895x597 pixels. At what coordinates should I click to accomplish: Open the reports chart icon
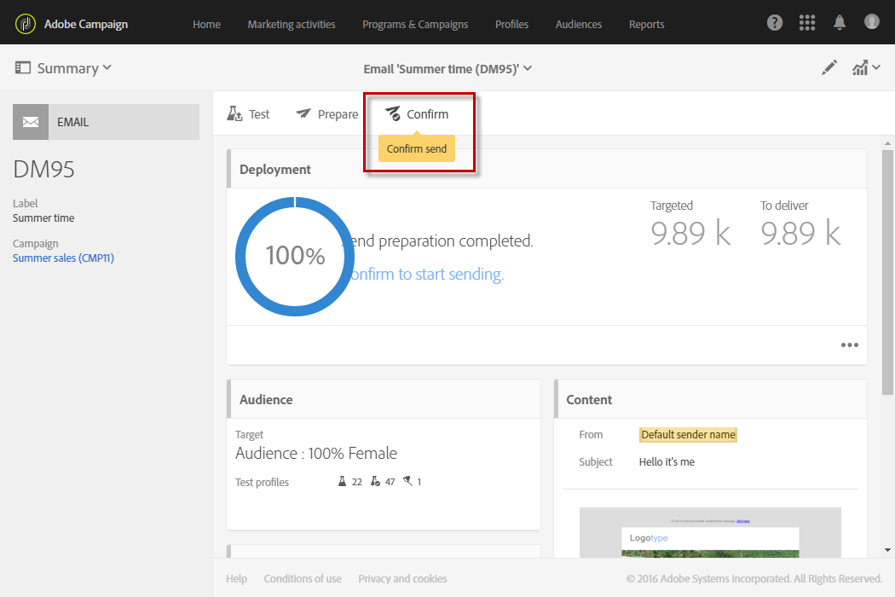(859, 68)
